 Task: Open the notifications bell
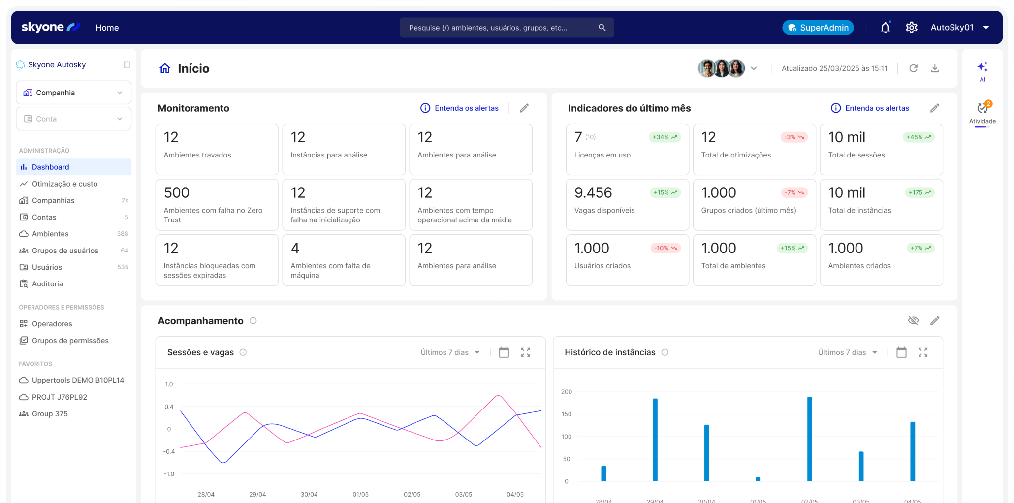885,28
